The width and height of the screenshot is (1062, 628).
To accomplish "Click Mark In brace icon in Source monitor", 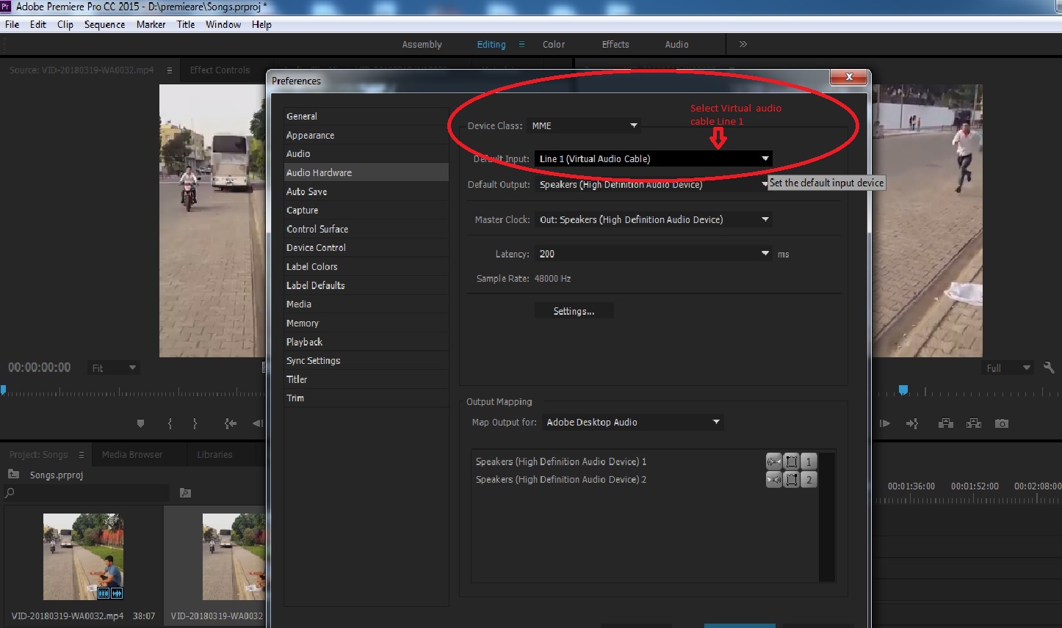I will pos(170,423).
